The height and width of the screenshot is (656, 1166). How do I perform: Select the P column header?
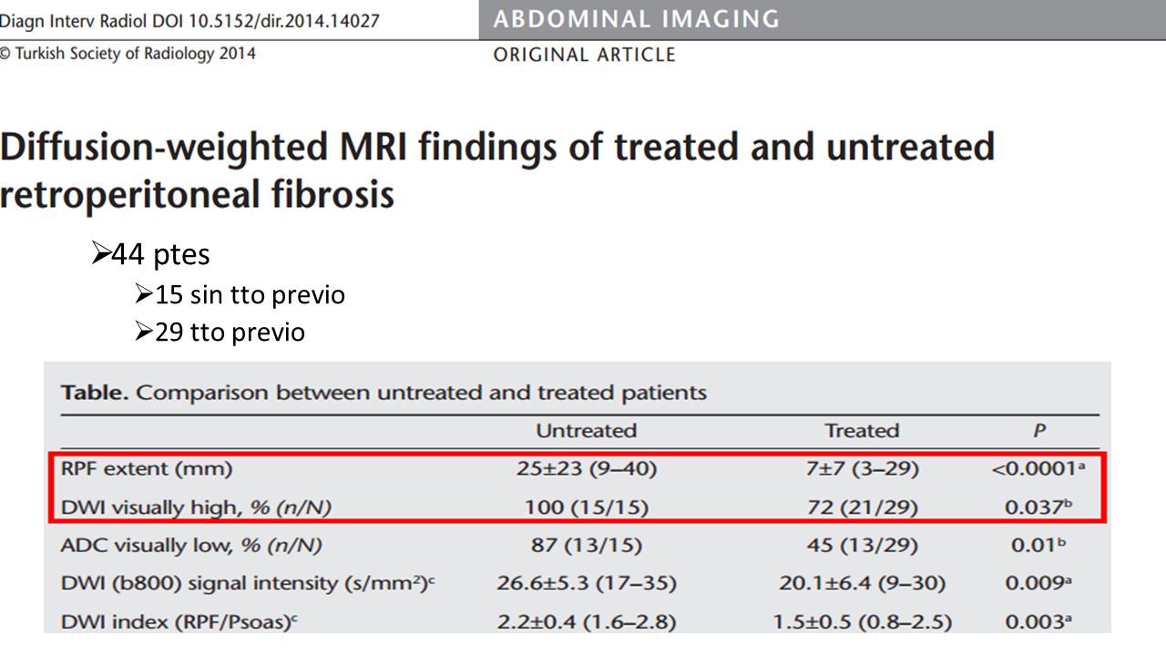tap(1038, 430)
